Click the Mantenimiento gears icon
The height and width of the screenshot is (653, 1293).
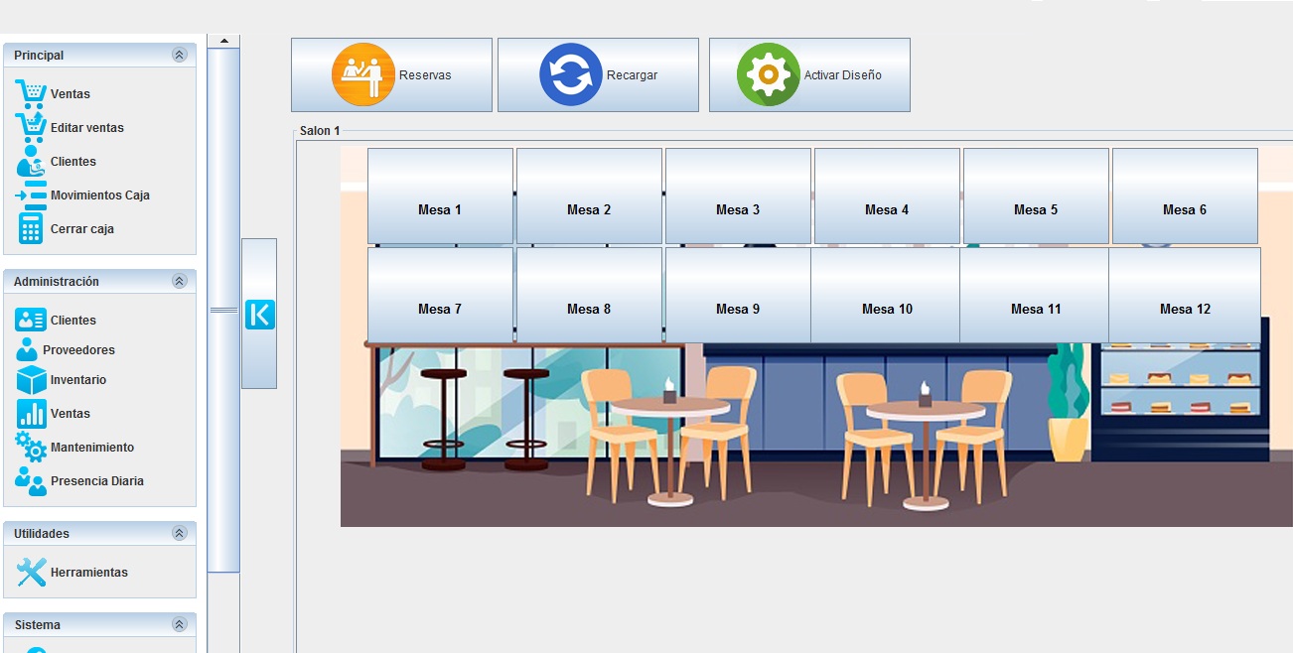coord(31,448)
